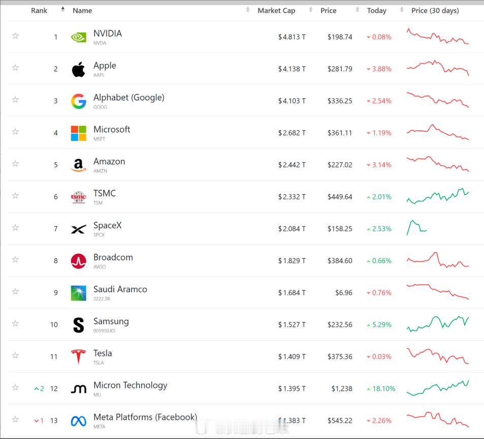The height and width of the screenshot is (439, 484).
Task: Sort the table by Name
Action: click(82, 11)
